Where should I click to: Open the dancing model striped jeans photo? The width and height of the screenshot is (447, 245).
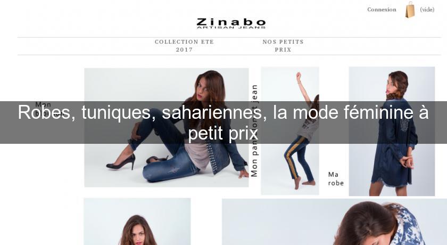coord(290,131)
